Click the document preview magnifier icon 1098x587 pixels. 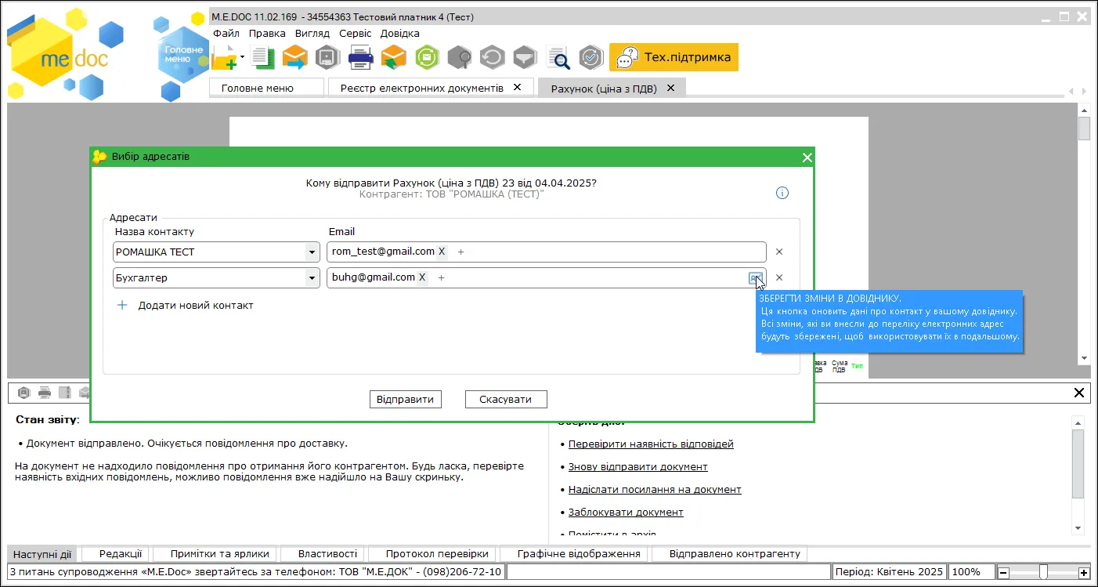[x=558, y=57]
